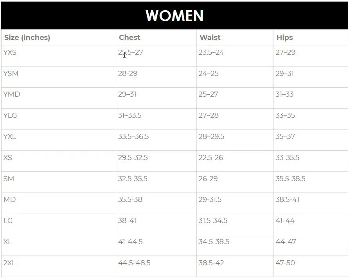This screenshot has height=279, width=349.
Task: Click the YSM waist value 24–25
Action: point(209,74)
